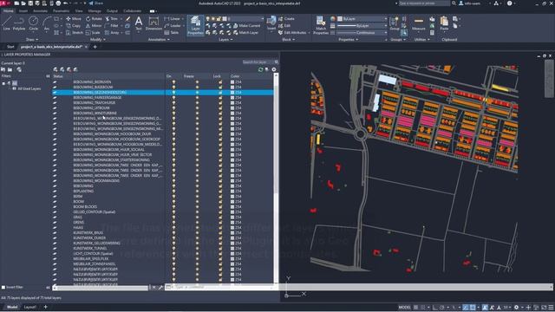This screenshot has width=555, height=312.
Task: Select the Polyline tool
Action: click(19, 23)
